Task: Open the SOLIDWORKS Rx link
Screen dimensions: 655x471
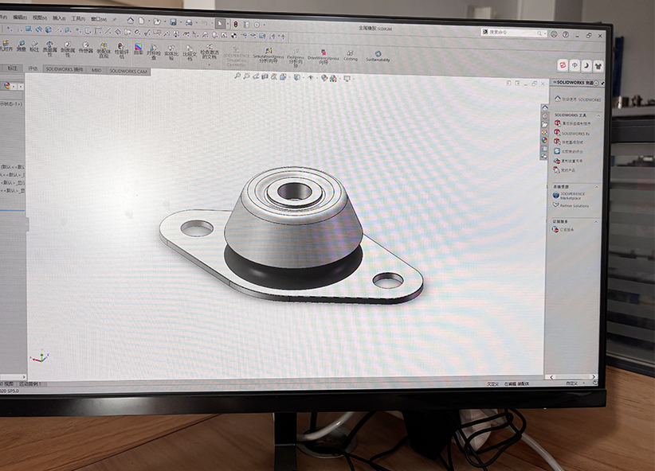Action: [571, 133]
